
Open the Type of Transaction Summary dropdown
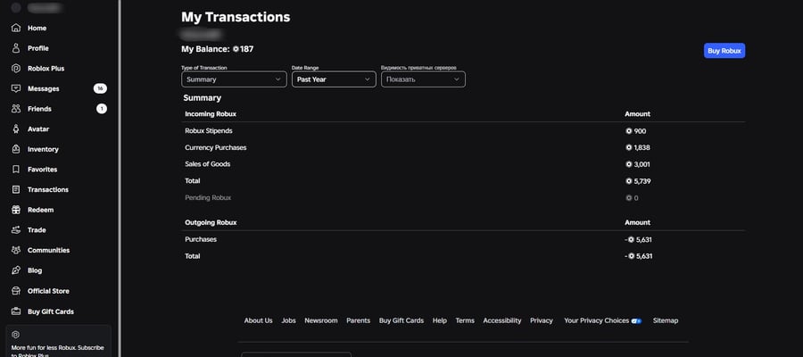[x=234, y=79]
